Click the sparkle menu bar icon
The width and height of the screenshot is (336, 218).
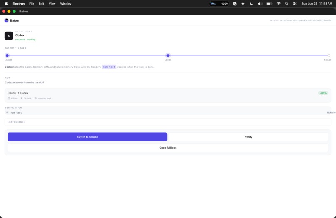click(x=243, y=4)
